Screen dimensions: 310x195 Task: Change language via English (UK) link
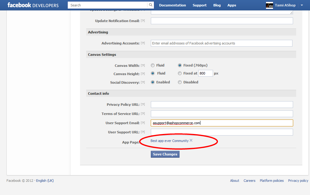click(45, 181)
